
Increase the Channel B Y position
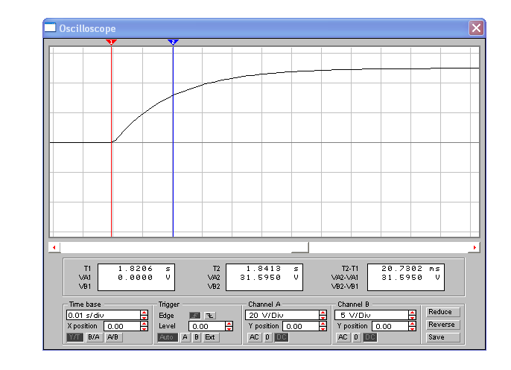coord(412,324)
